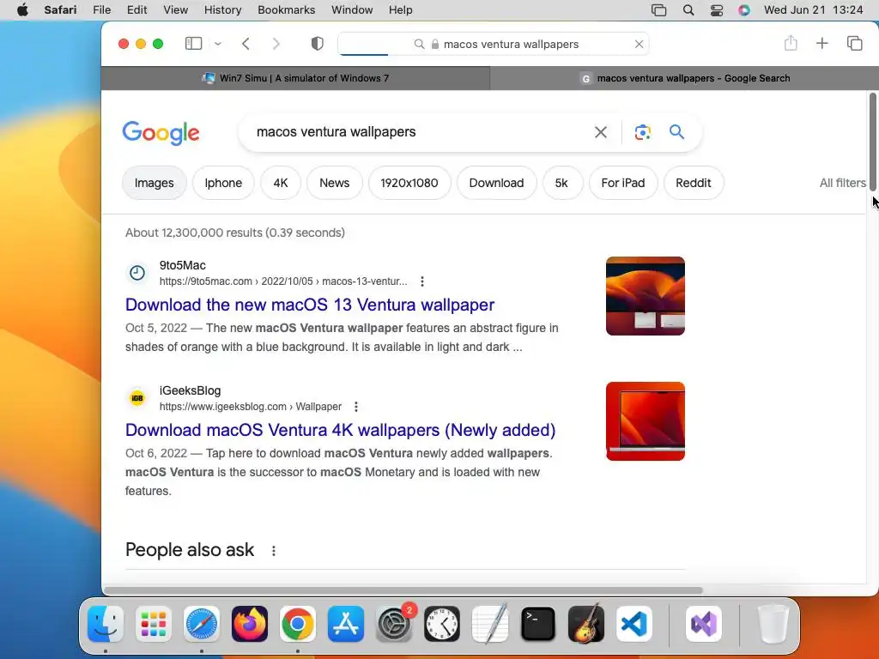Image resolution: width=879 pixels, height=659 pixels.
Task: Open the Help menu
Action: tap(400, 10)
